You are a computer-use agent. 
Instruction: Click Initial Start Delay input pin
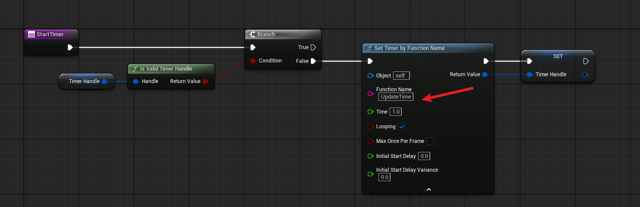pyautogui.click(x=370, y=156)
